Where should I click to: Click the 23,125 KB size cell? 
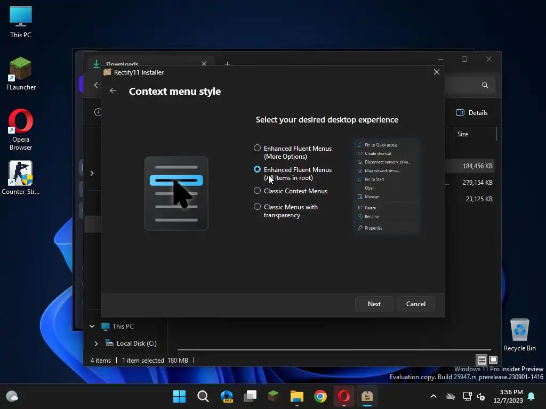point(479,199)
